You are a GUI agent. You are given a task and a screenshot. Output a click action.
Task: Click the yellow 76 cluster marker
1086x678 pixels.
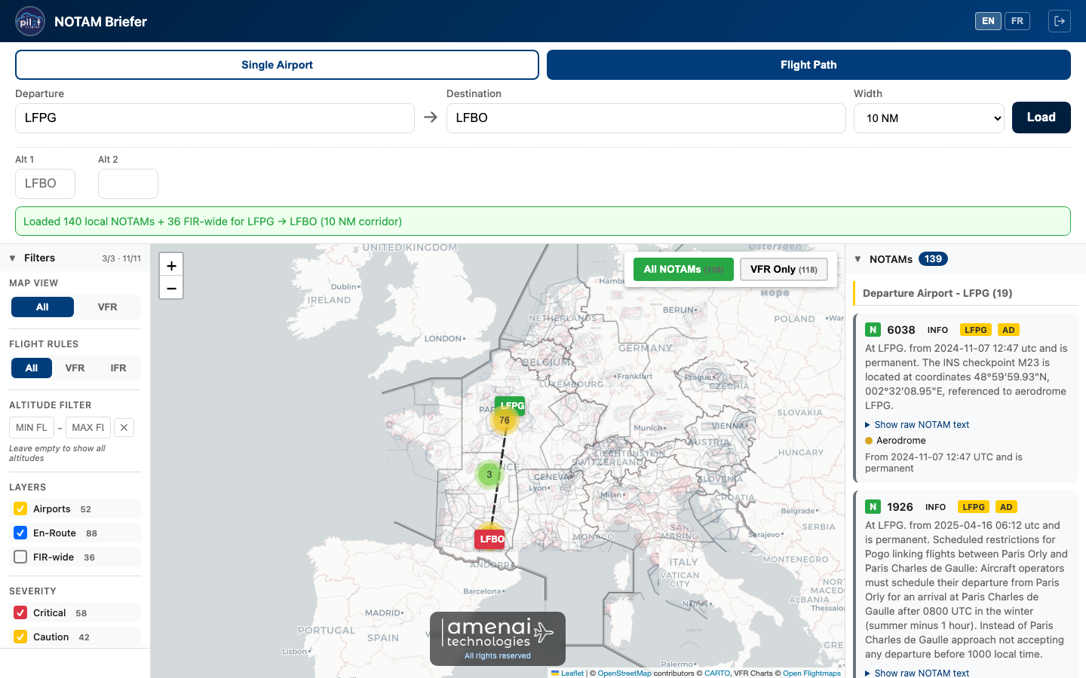504,420
